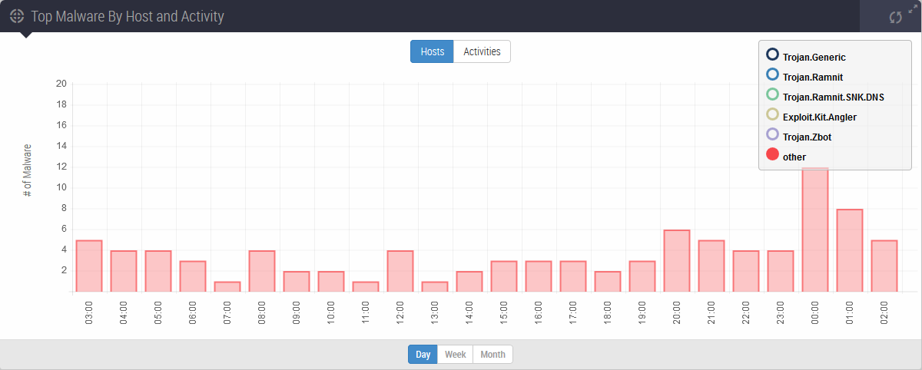Click the tall 00:00 bar
Viewport: 922px width, 370px height.
click(x=815, y=230)
